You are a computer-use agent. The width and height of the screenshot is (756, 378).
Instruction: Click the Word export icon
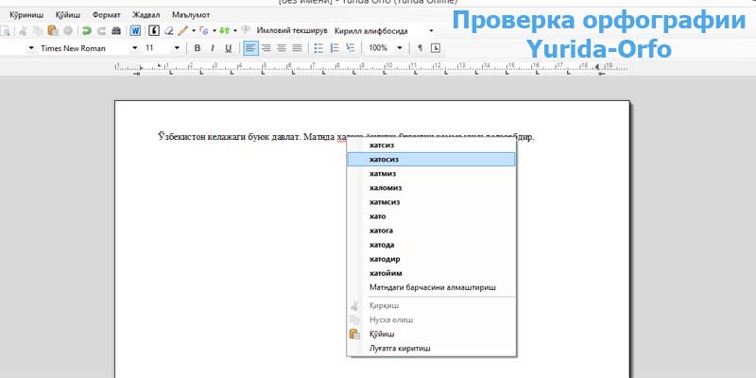coord(135,31)
